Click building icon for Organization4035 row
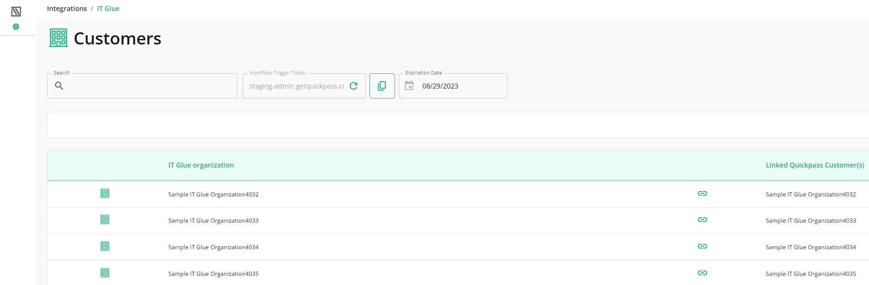 click(105, 273)
